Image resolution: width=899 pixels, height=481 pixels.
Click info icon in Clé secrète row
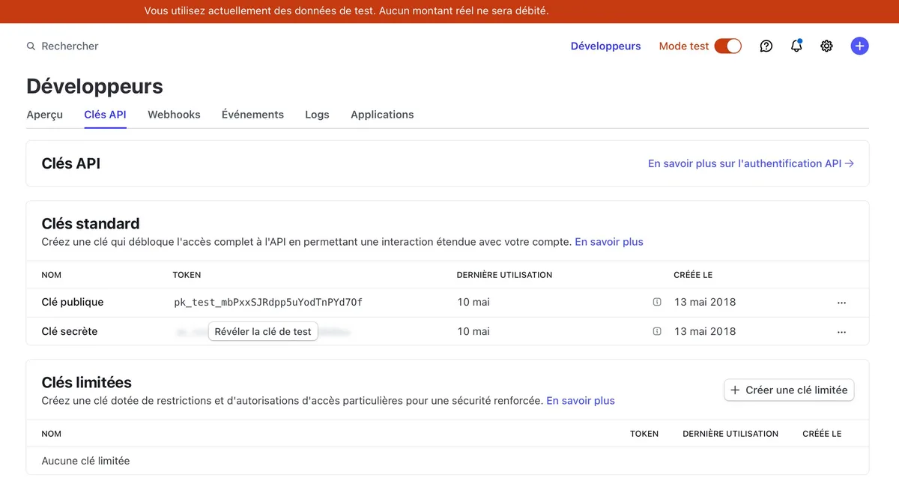coord(657,331)
